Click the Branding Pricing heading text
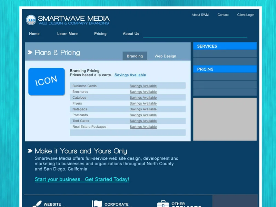 pos(85,71)
